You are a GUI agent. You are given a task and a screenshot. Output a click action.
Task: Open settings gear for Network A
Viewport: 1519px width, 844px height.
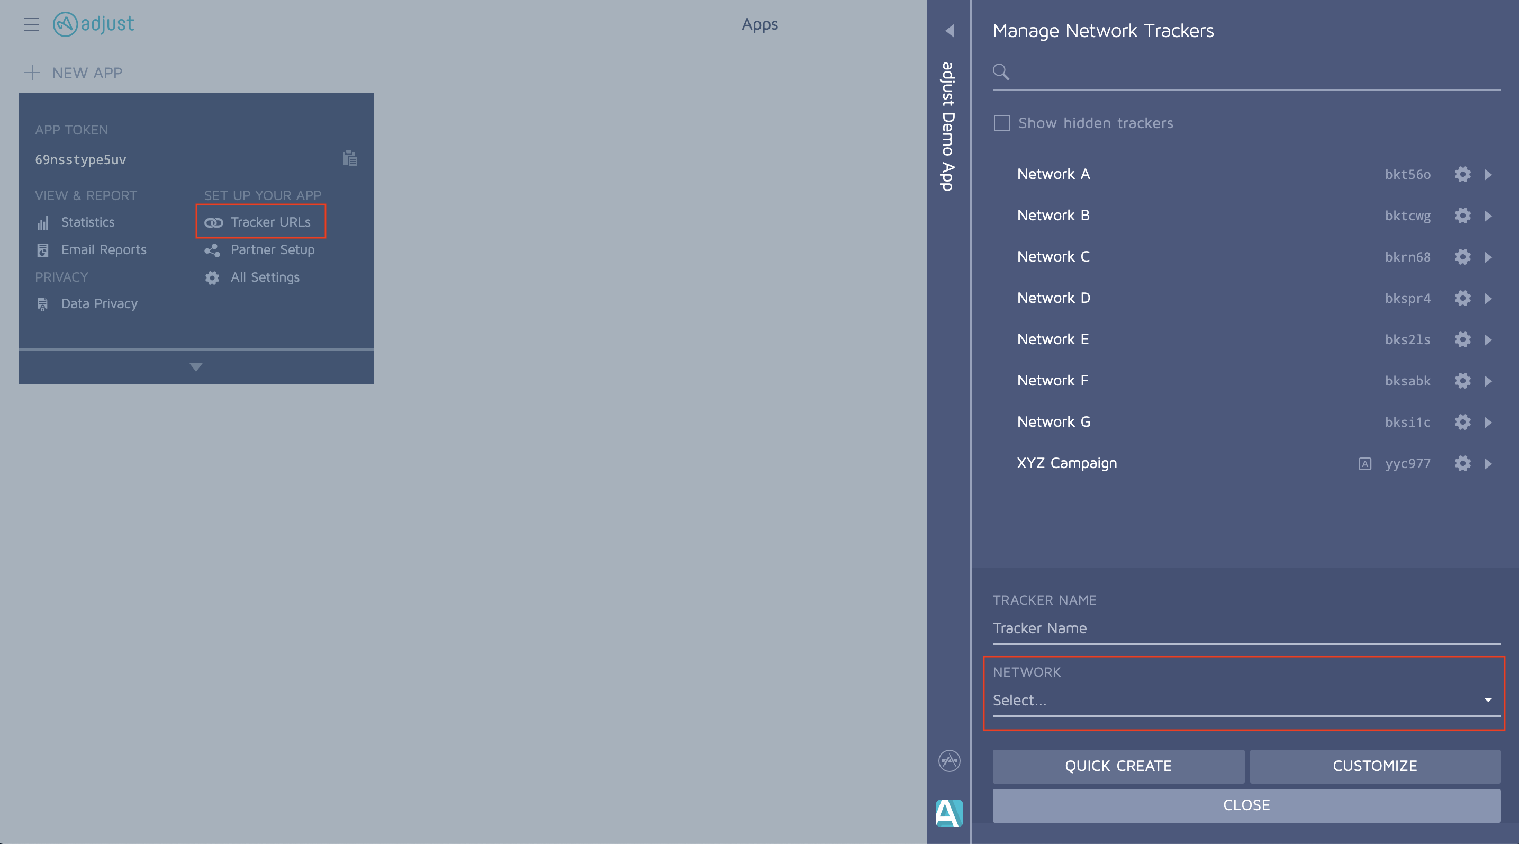[1462, 174]
